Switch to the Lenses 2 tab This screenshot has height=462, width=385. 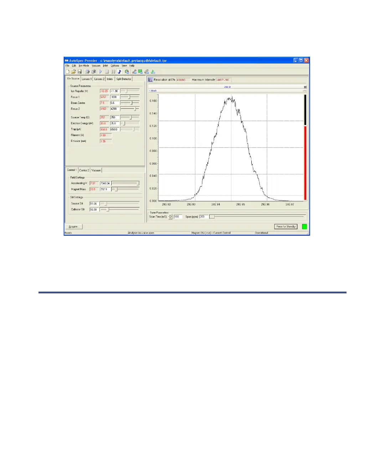99,79
